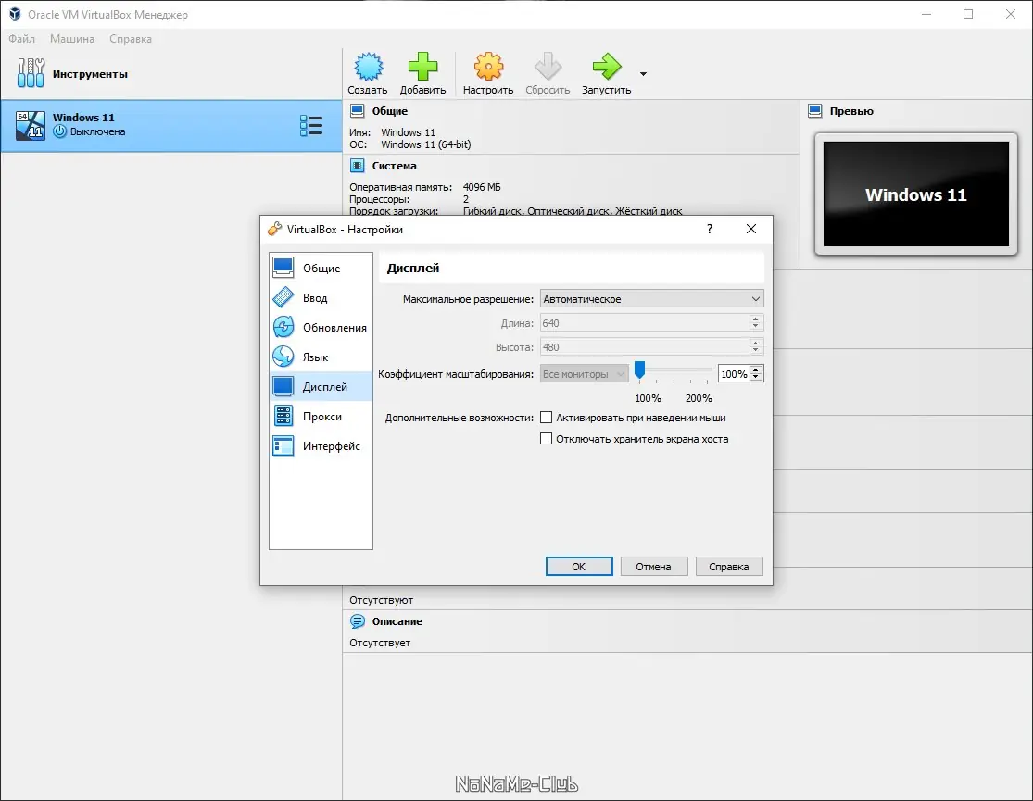Image resolution: width=1033 pixels, height=801 pixels.
Task: Click the scale factor slider handle
Action: coord(639,370)
